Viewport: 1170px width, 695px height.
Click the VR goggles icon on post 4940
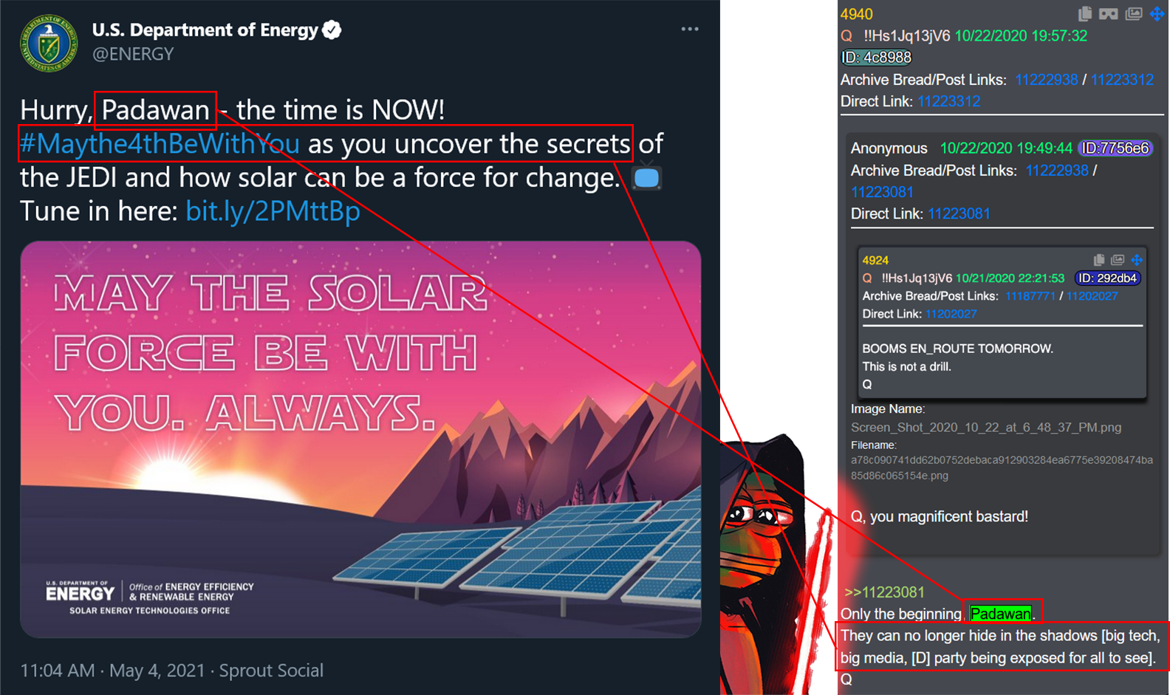click(x=1108, y=14)
